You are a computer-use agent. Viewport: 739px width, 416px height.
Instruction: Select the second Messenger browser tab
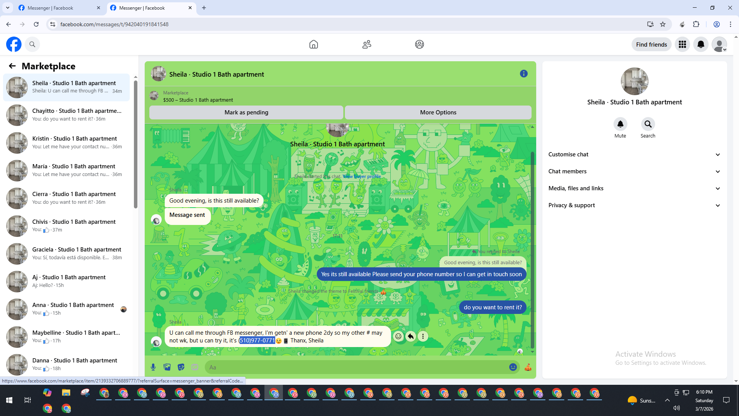[x=151, y=8]
